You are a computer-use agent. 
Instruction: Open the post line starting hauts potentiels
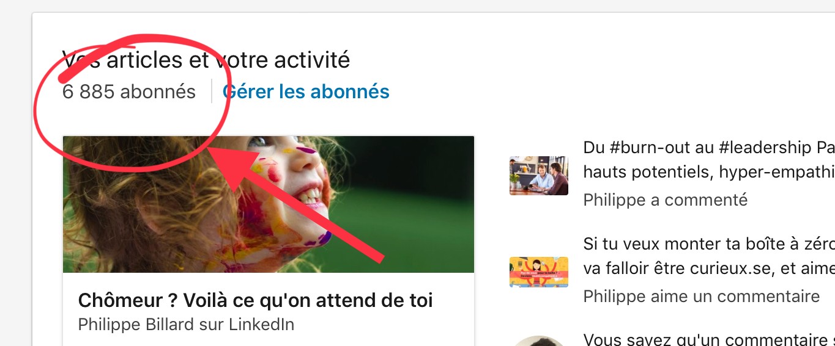pyautogui.click(x=709, y=172)
